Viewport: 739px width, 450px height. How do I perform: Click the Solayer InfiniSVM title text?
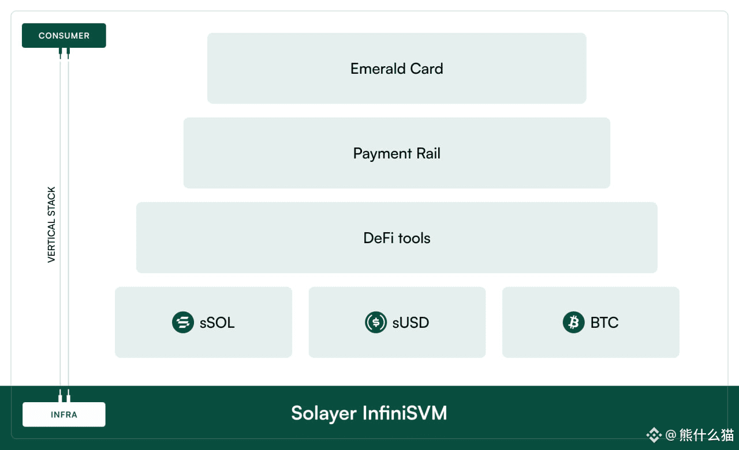[369, 413]
